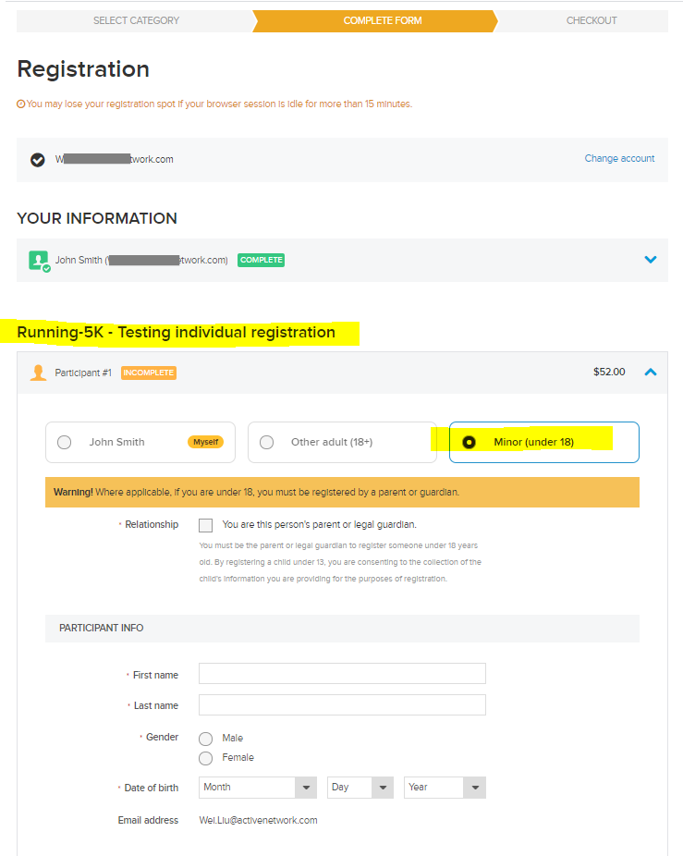This screenshot has height=856, width=683.
Task: Select Female gender radio button
Action: click(206, 758)
